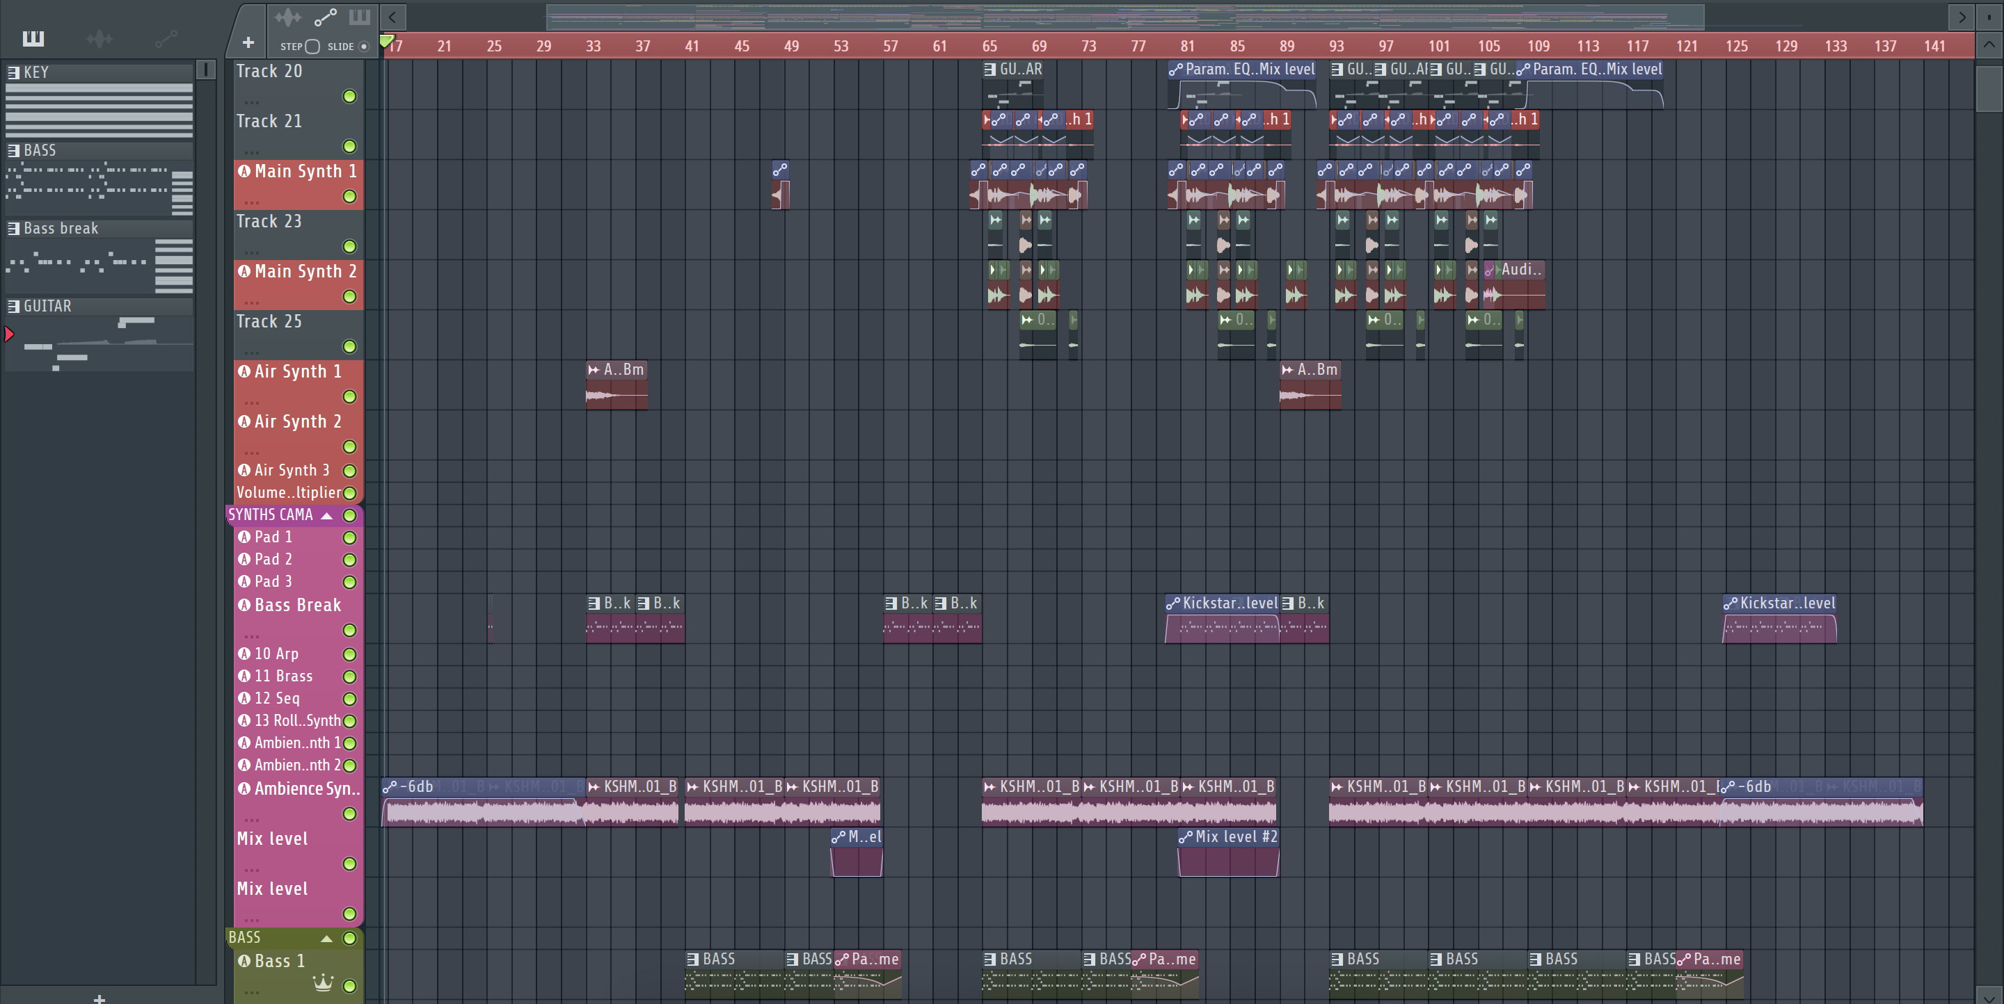This screenshot has height=1004, width=2004.
Task: Jump to bar 65 on the timeline ruler
Action: pos(989,46)
